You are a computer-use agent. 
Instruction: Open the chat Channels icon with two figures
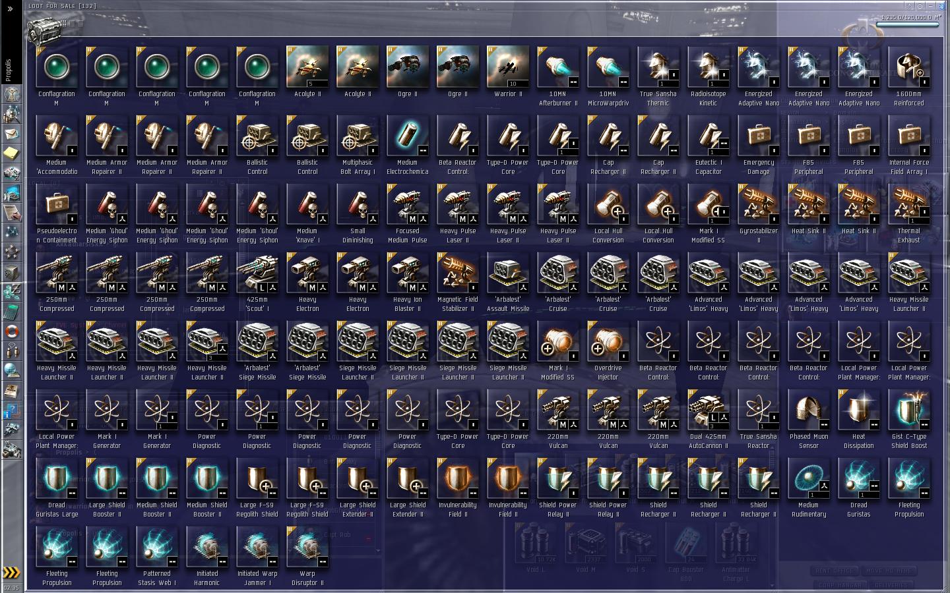click(x=11, y=351)
